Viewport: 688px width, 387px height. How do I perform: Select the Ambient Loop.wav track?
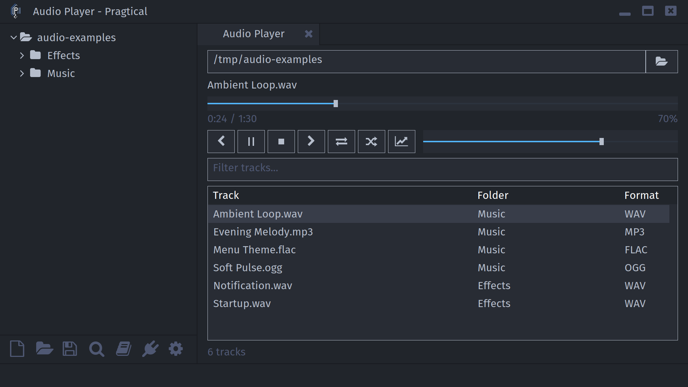[439, 214]
